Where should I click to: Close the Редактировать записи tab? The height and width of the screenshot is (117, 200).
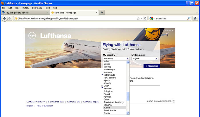click(x=48, y=13)
